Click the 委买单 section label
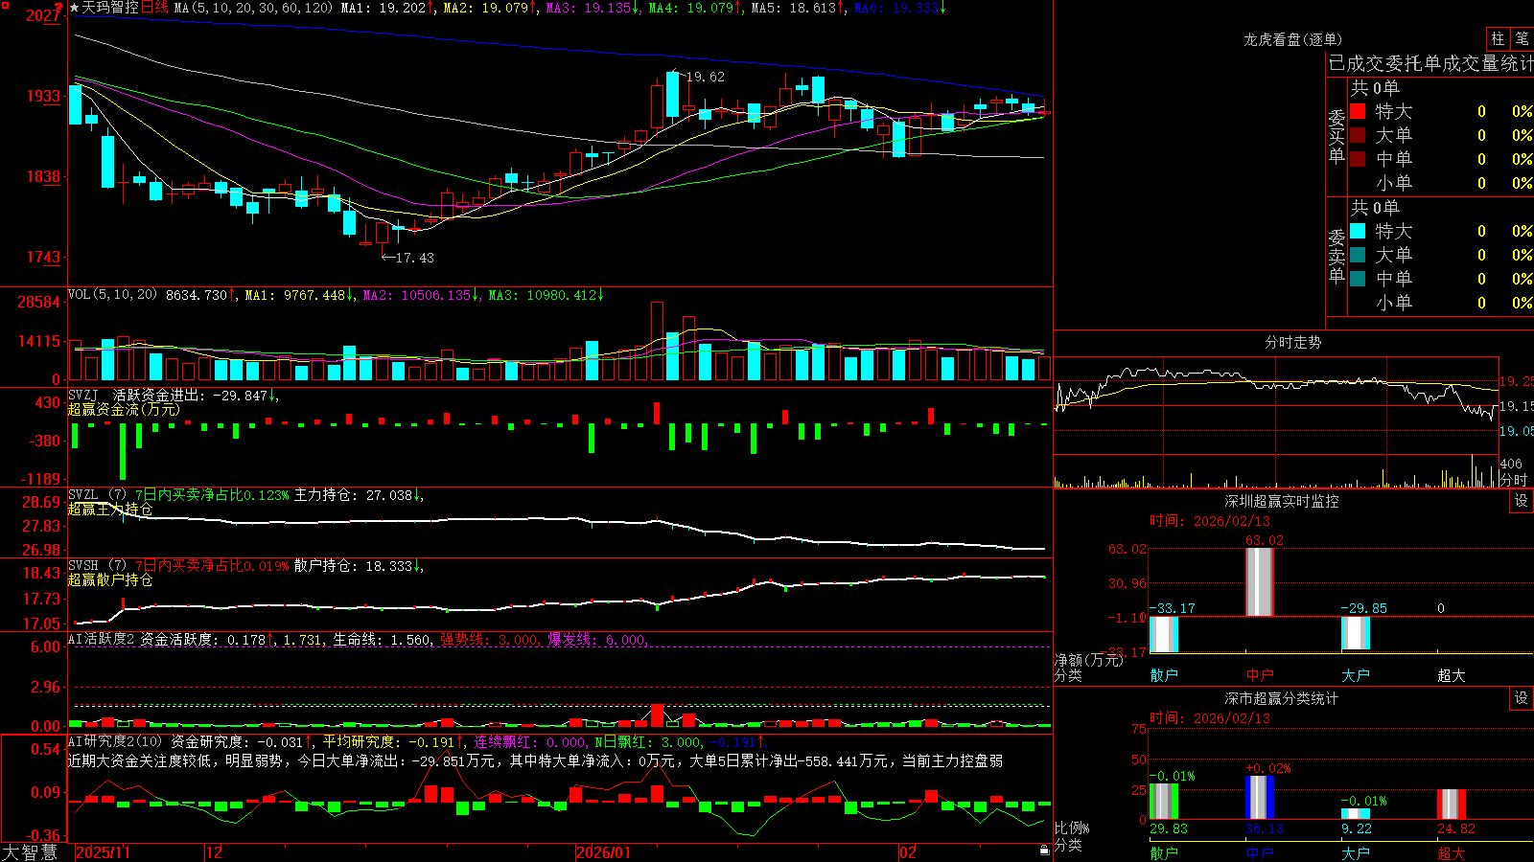Screen dimensions: 1534x862 tap(1336, 137)
